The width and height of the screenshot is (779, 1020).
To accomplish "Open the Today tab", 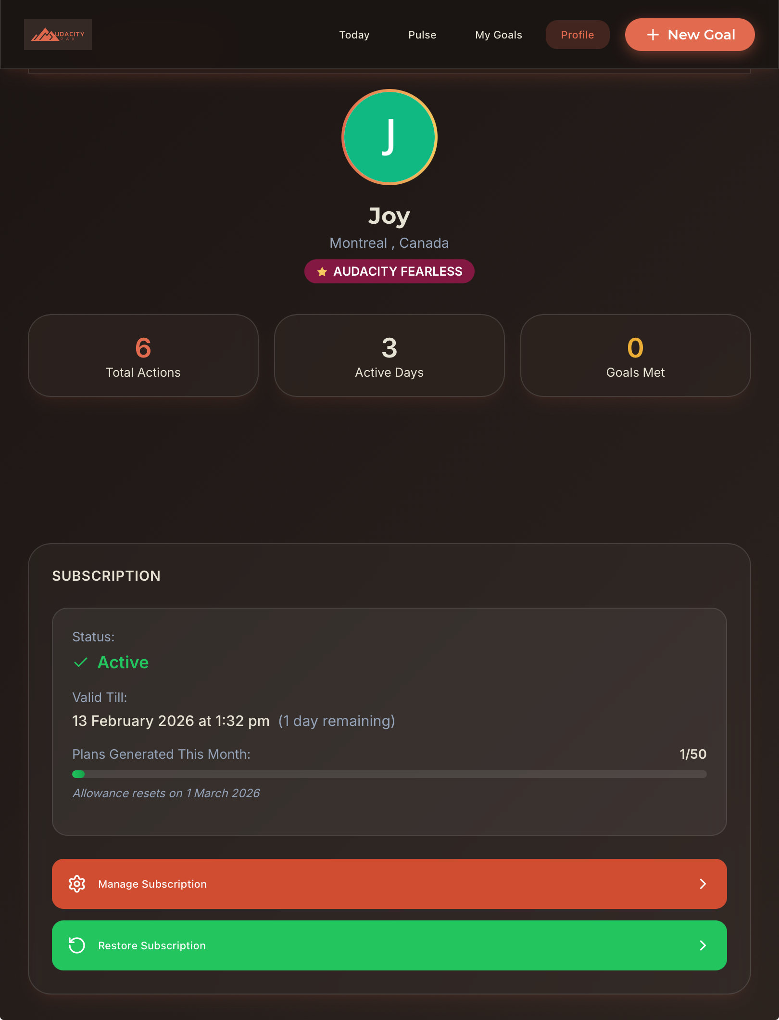I will pyautogui.click(x=354, y=35).
